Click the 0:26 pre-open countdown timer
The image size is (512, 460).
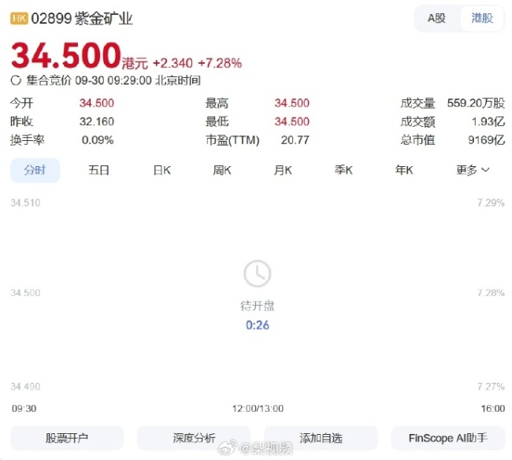[257, 325]
